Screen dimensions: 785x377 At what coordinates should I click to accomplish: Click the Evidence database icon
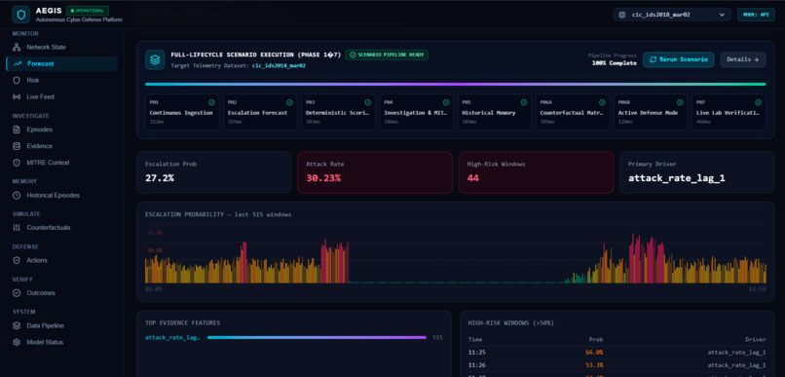coord(17,146)
